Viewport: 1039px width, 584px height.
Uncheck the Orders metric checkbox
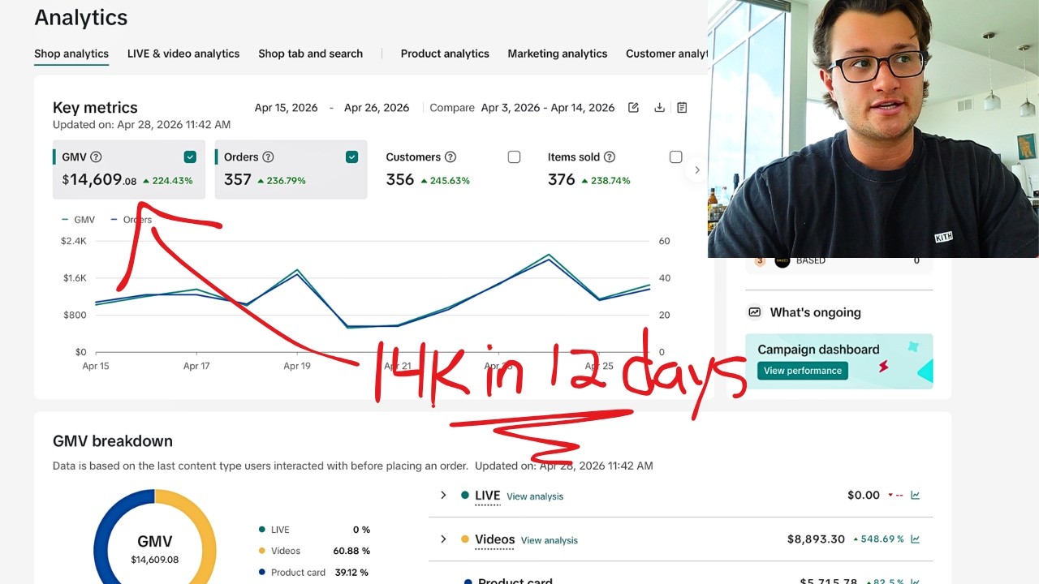coord(352,157)
